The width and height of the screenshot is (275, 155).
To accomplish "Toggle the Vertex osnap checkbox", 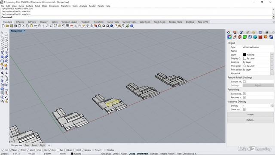I will tap(83, 150).
